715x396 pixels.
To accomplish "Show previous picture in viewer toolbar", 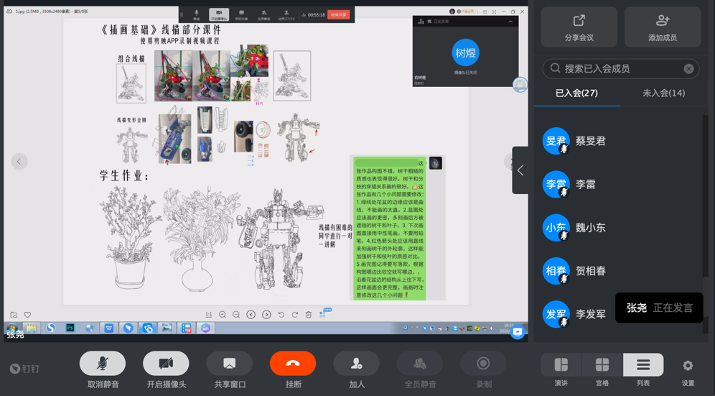I will [251, 315].
